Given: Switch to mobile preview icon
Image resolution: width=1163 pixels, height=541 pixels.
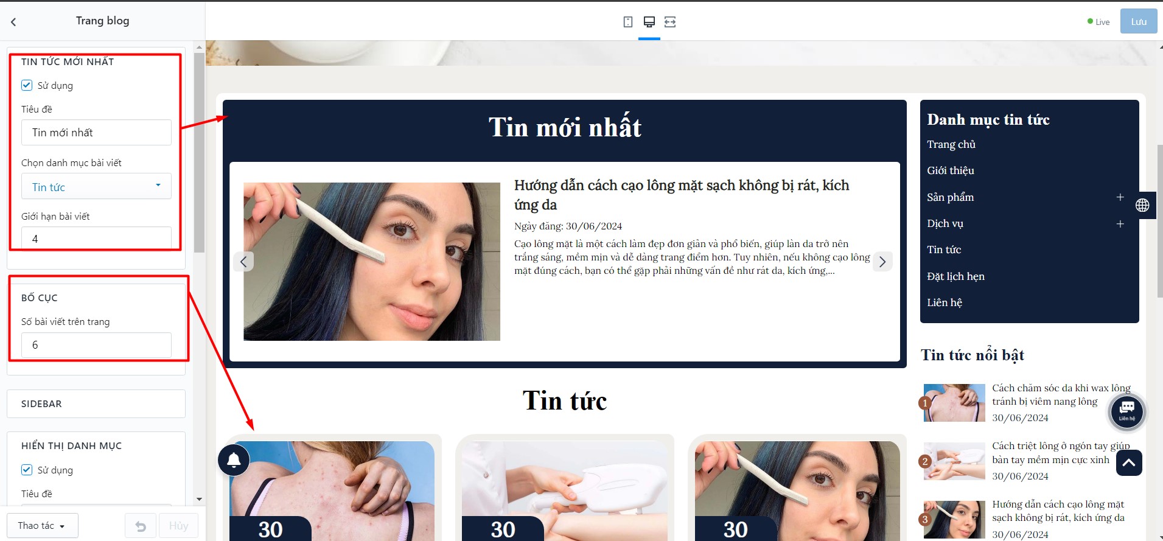Looking at the screenshot, I should [x=628, y=22].
